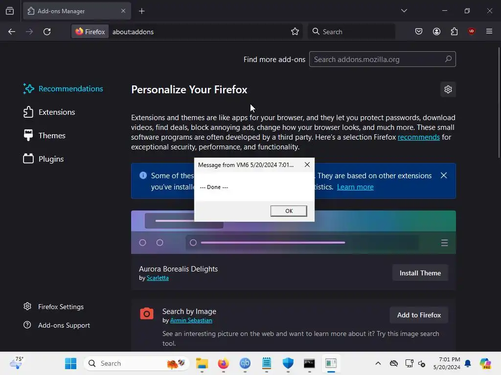
Task: Click the Aurora Borealis Delights theme preview
Action: click(x=294, y=232)
